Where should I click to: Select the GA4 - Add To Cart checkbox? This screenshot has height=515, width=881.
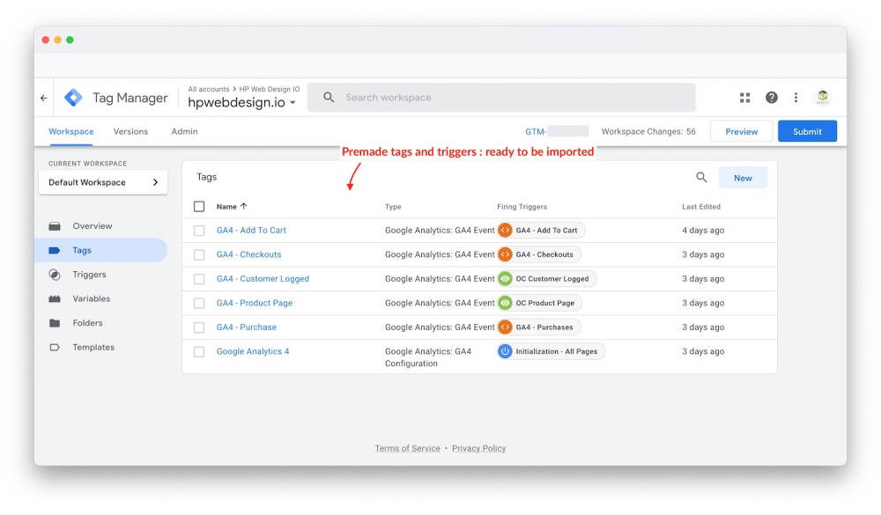tap(199, 231)
